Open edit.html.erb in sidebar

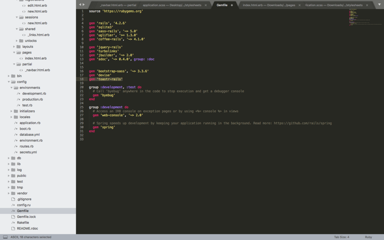[37, 5]
